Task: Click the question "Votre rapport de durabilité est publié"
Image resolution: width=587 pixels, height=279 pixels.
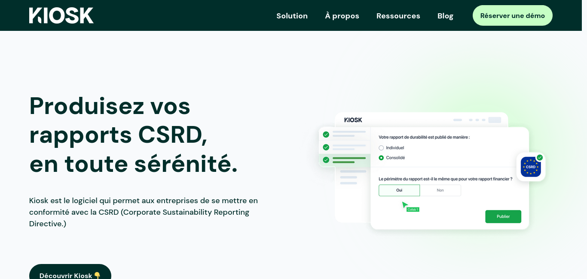Action: point(424,137)
